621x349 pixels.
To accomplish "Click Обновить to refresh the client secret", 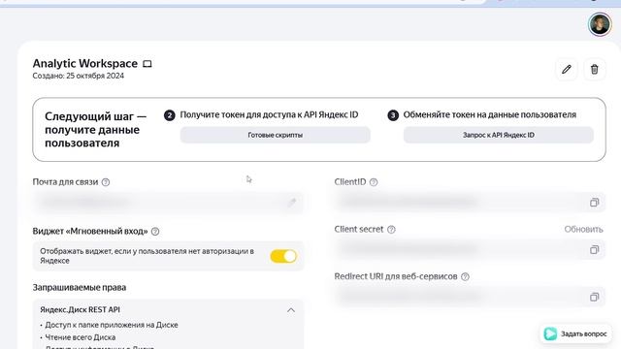I will (x=583, y=230).
